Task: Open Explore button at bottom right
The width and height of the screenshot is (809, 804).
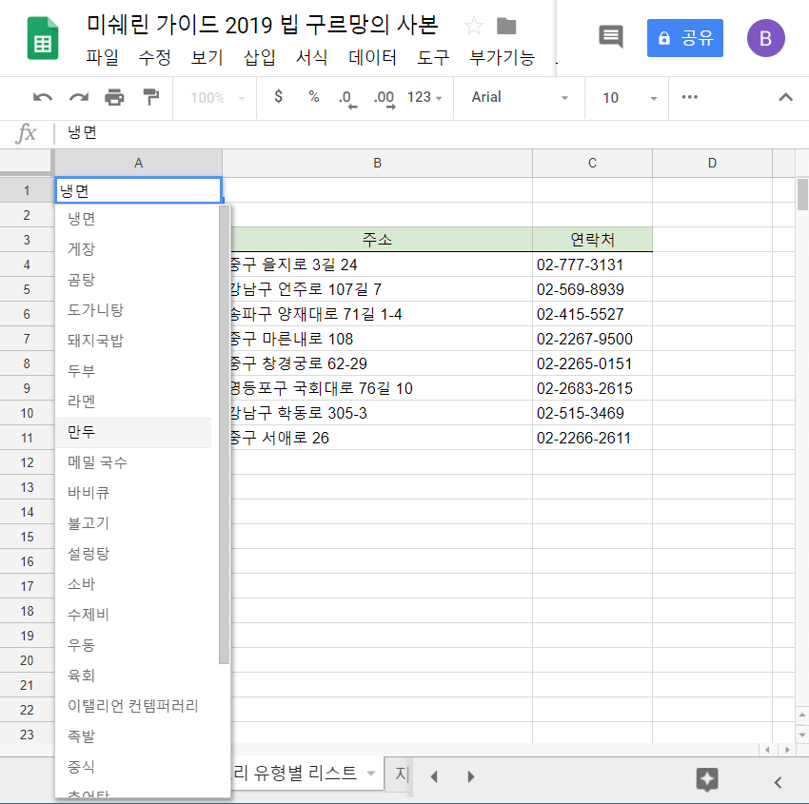Action: pos(706,780)
